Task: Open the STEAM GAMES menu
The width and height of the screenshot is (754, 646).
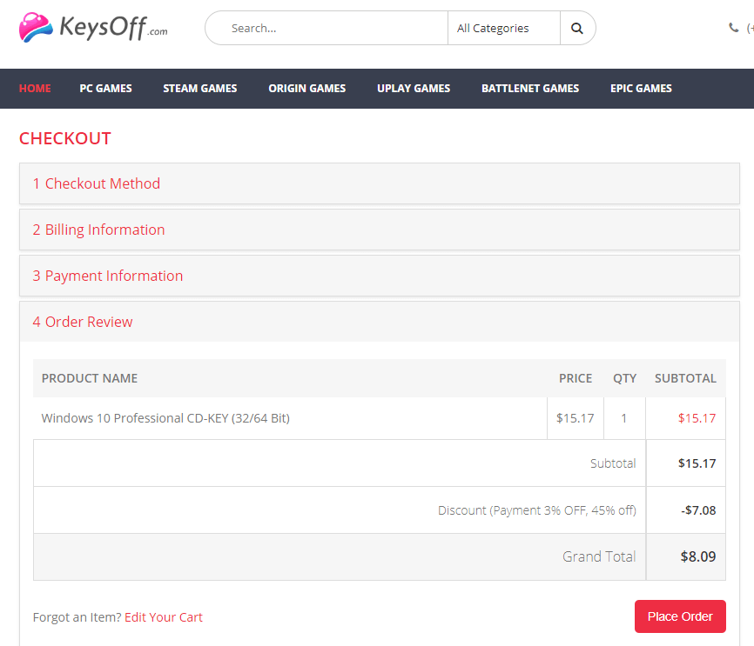Action: pyautogui.click(x=199, y=88)
